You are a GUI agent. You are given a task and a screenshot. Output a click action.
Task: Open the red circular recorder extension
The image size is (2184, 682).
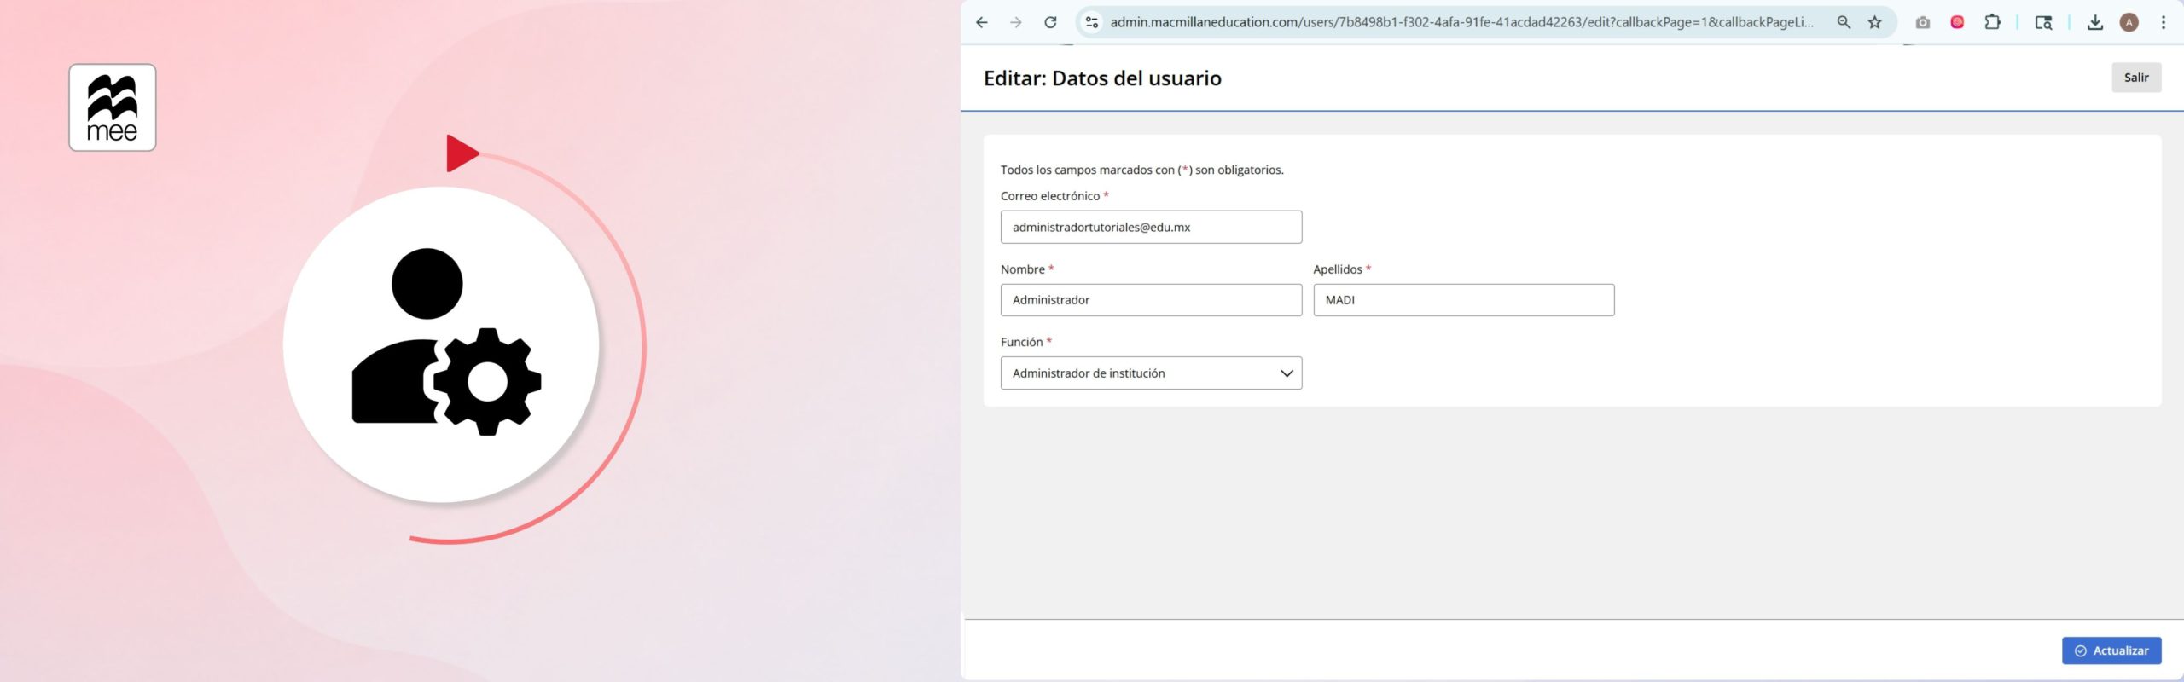tap(1957, 23)
